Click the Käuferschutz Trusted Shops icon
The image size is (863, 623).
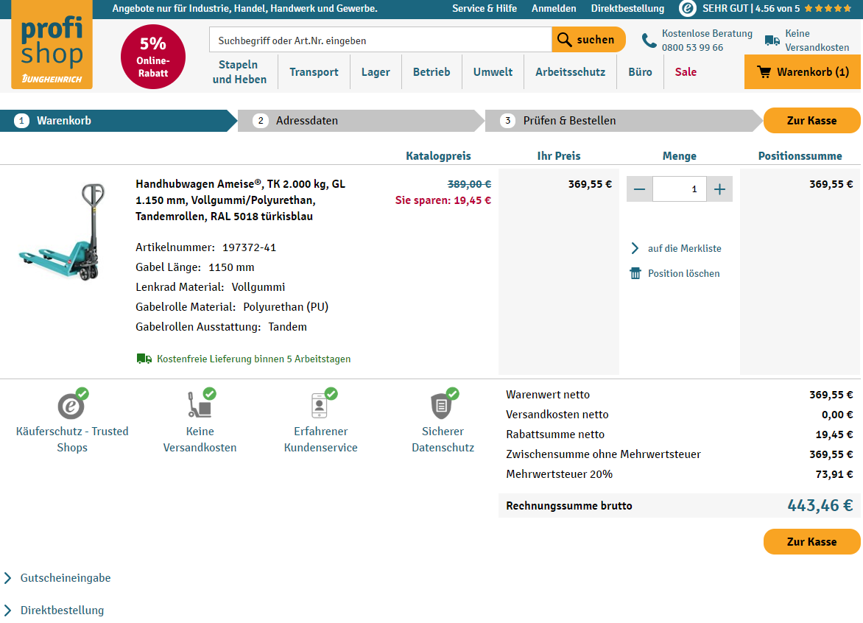pos(73,404)
